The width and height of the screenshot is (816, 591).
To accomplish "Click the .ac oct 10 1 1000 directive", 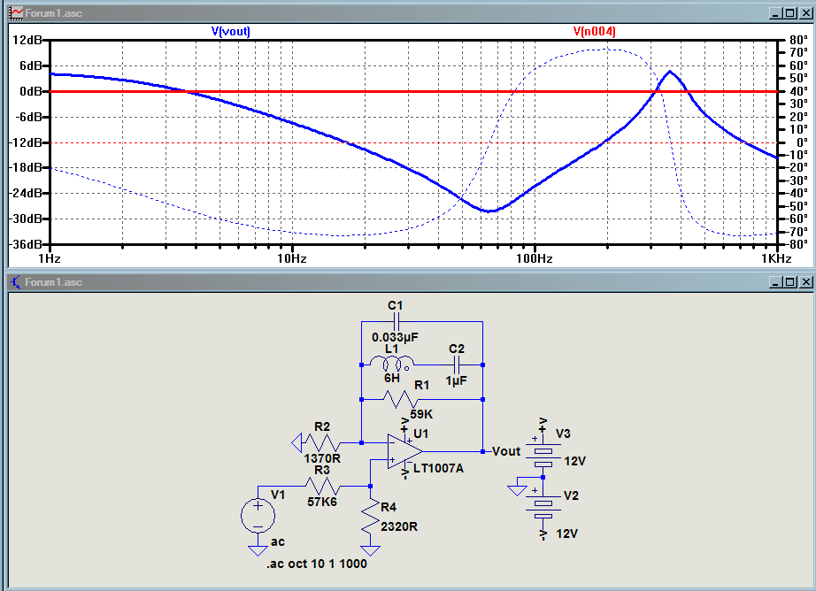I will click(x=317, y=564).
